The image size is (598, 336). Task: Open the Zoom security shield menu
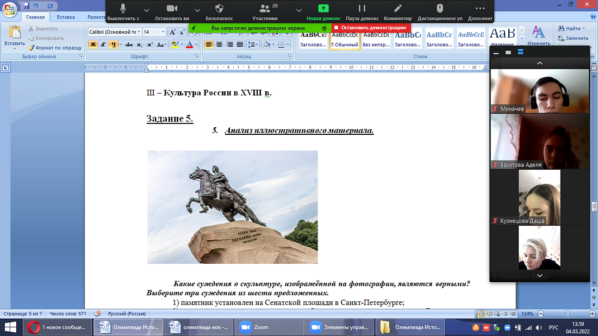coord(219,11)
